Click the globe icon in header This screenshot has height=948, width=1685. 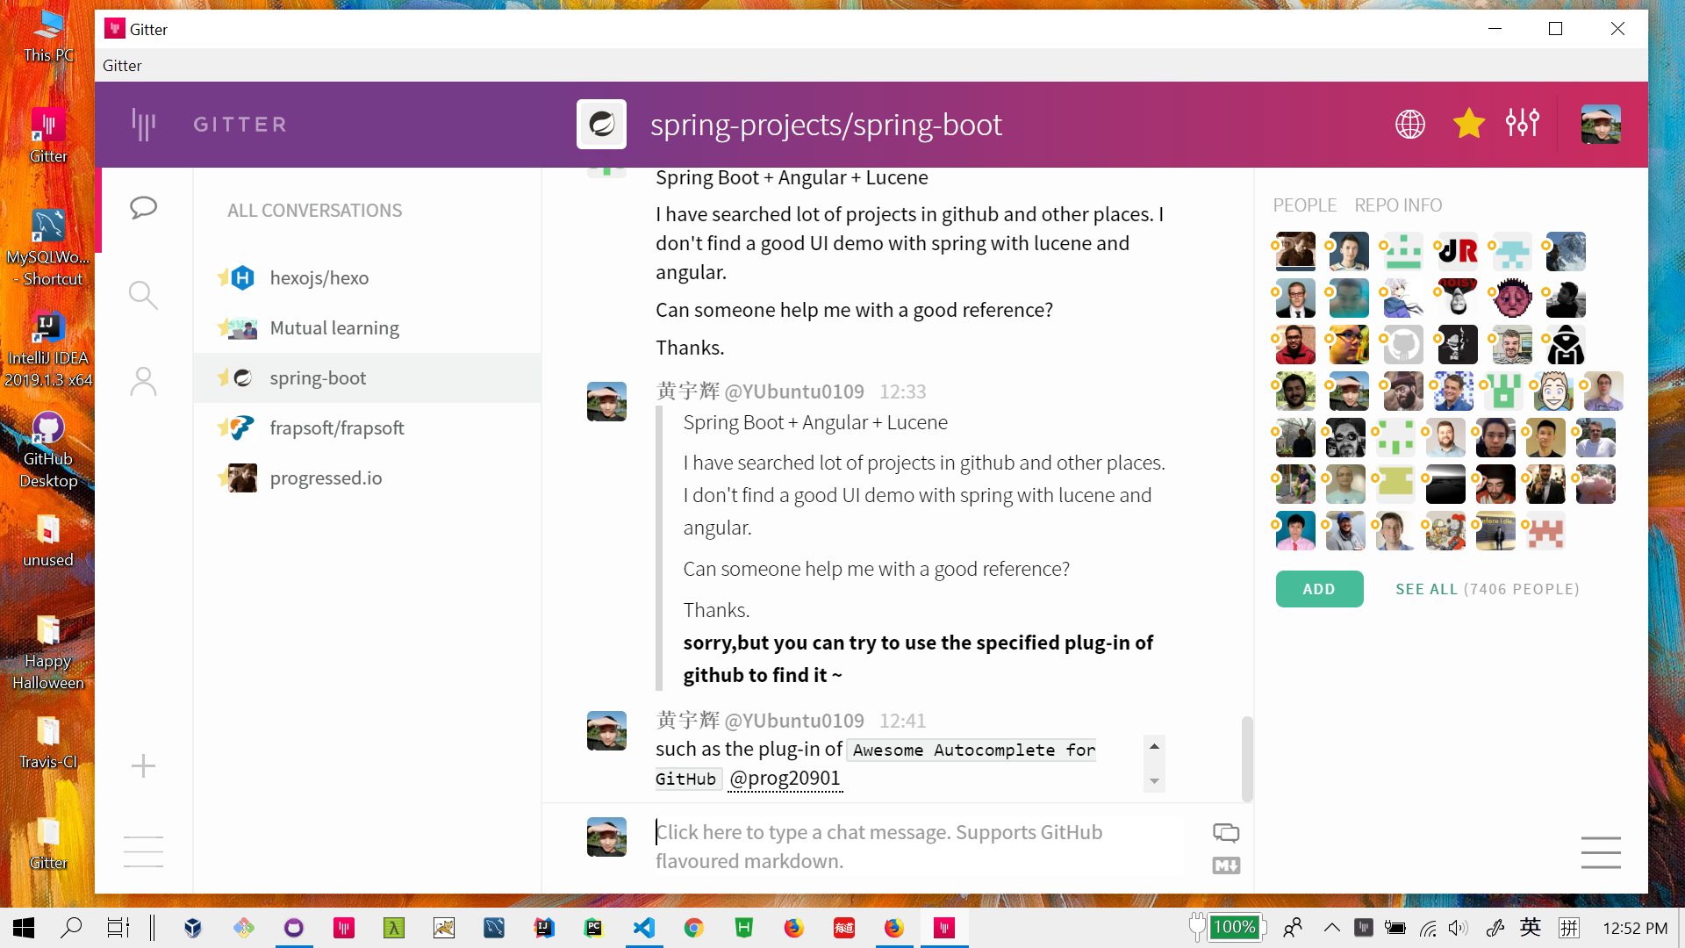click(1410, 124)
